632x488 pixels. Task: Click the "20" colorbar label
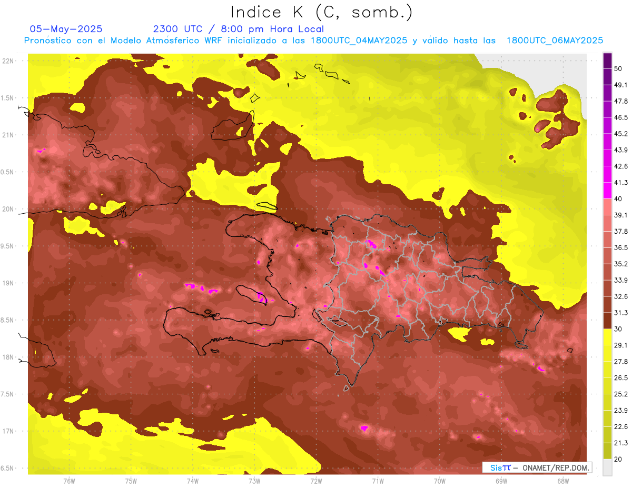pos(619,459)
